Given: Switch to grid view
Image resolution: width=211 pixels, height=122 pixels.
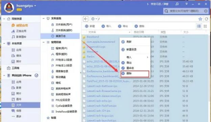Looking at the screenshot, I should point(205,26).
